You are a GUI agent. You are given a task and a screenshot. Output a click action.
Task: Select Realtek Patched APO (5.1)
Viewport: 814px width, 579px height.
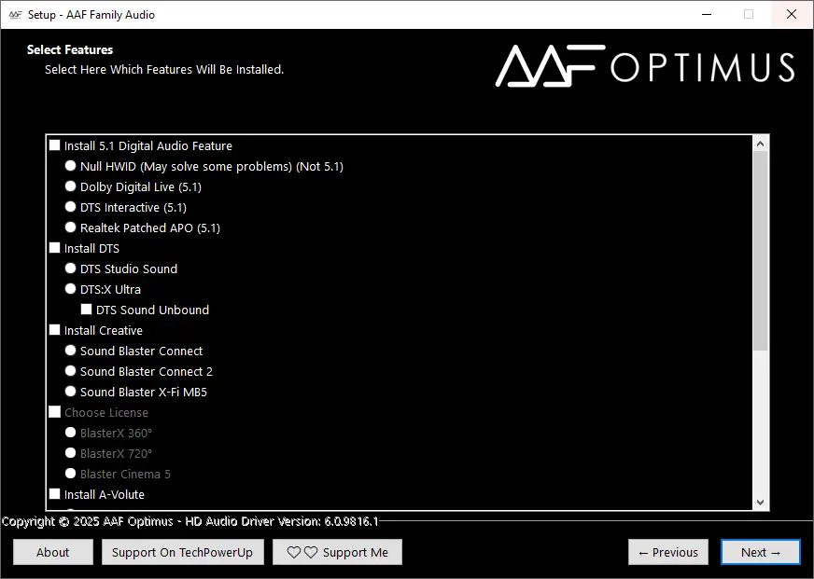point(70,227)
